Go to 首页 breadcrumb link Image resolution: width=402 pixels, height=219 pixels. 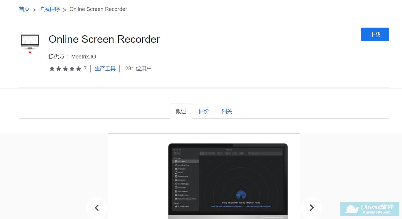click(x=24, y=9)
